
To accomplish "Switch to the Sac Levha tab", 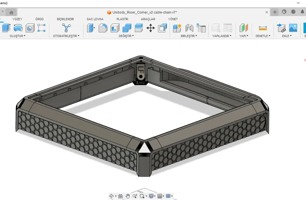I will click(95, 19).
